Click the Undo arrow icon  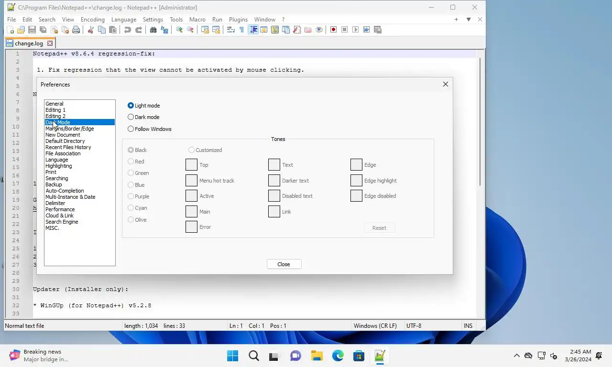click(127, 30)
